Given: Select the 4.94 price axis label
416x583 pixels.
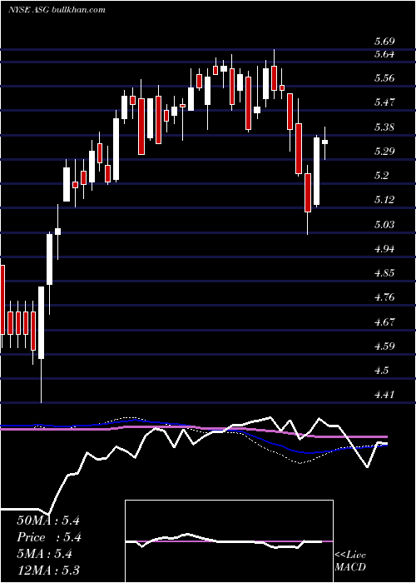Looking at the screenshot, I should click(x=384, y=249).
